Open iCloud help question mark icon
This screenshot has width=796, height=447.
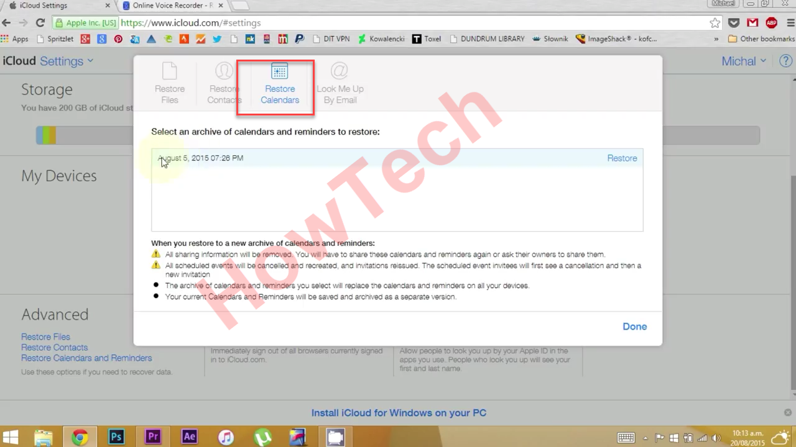[x=785, y=61]
